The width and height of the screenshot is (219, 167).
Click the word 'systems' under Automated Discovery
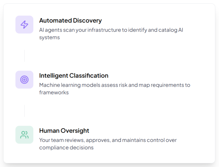49,37
